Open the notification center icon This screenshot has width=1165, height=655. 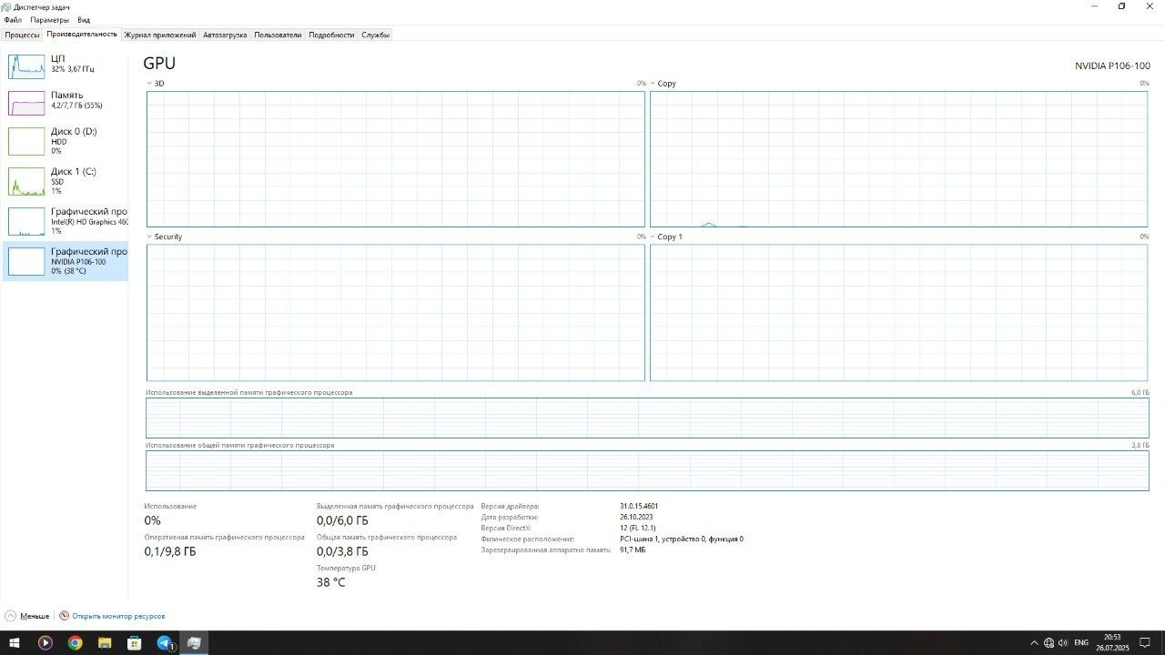click(1146, 643)
